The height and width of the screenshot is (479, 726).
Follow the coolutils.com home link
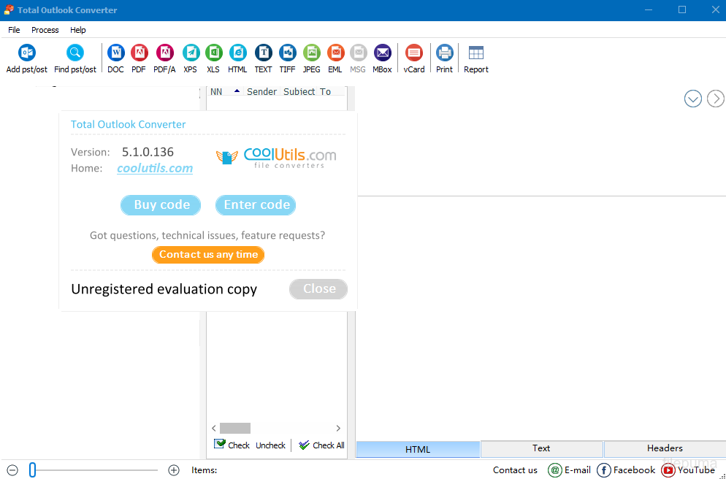tap(155, 169)
